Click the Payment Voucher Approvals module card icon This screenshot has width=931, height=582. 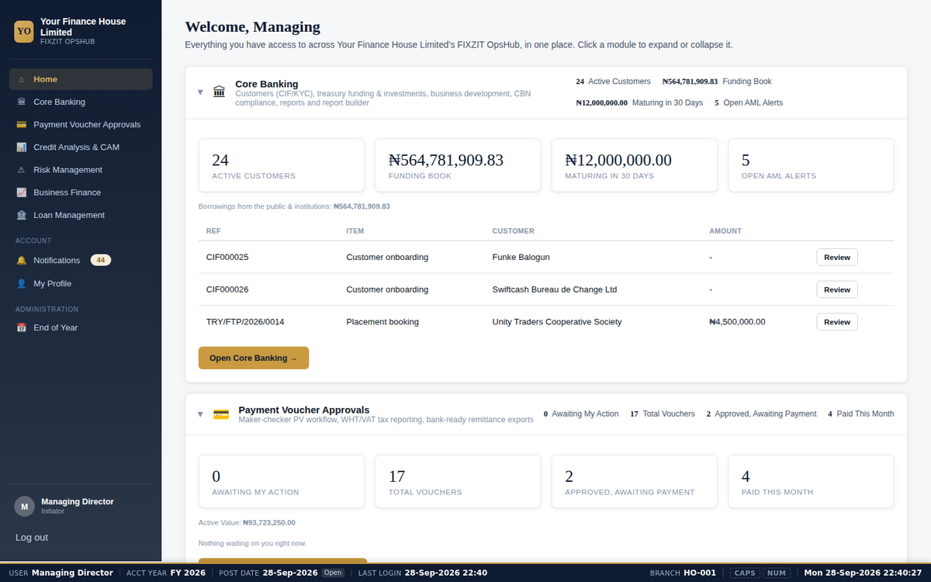[221, 414]
